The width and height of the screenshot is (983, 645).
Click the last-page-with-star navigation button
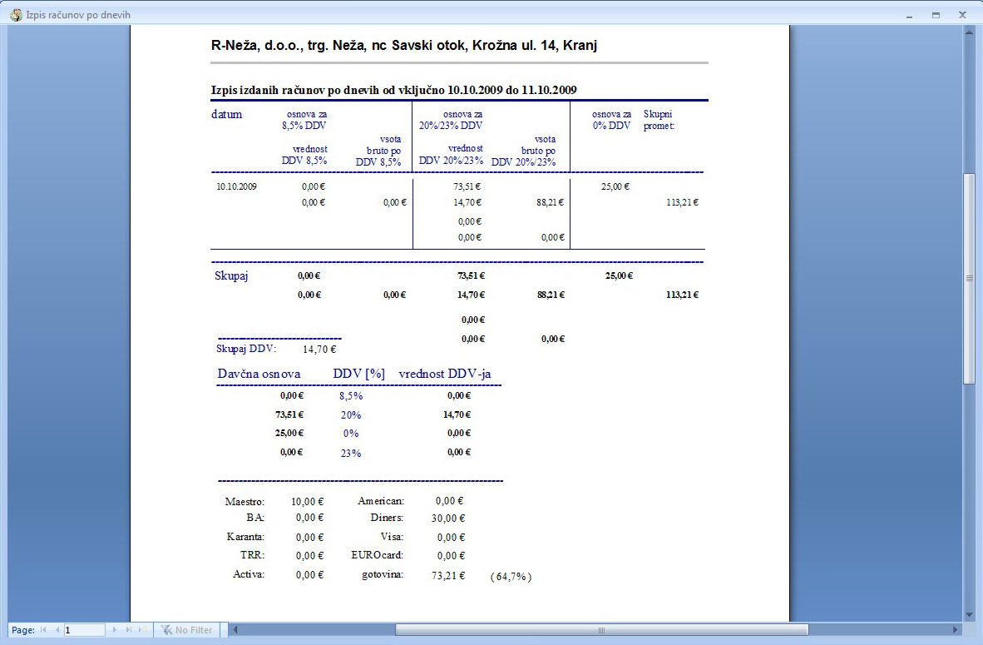143,630
